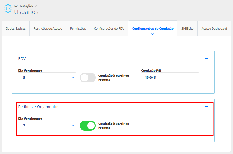The height and width of the screenshot is (154, 233).
Task: Select the Configurações do PDV tab
Action: point(109,29)
